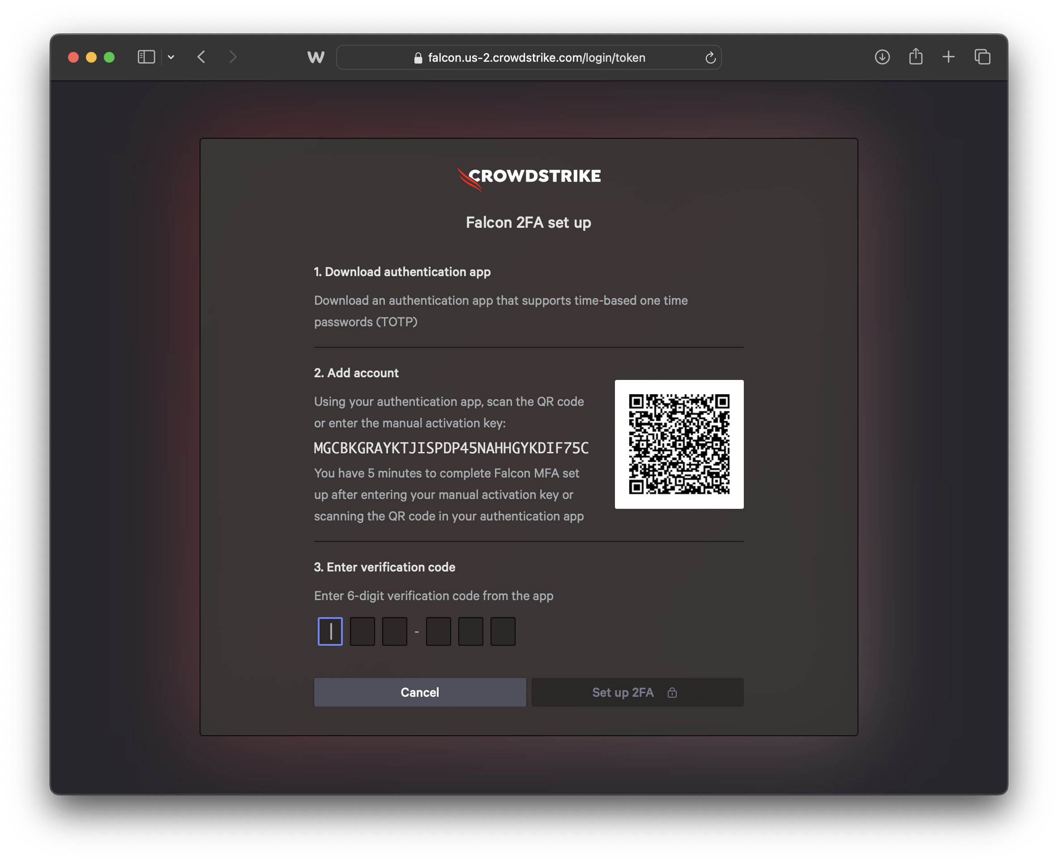Screen dimensions: 1058x861
Task: Click the second verification digit box
Action: tap(362, 631)
